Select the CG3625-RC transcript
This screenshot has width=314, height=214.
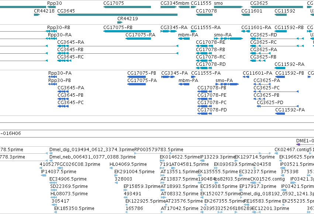tap(277, 46)
